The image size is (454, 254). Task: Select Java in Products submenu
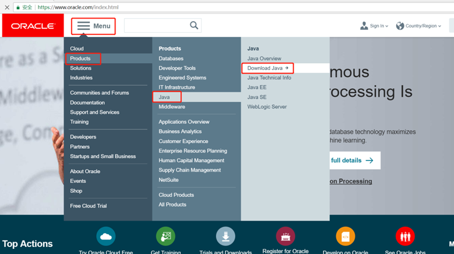coord(164,97)
